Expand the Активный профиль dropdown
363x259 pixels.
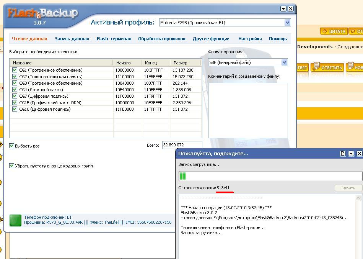[287, 23]
